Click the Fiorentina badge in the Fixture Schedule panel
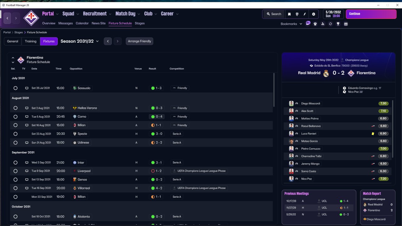Screen dimensions: 402x226 (x=21, y=60)
